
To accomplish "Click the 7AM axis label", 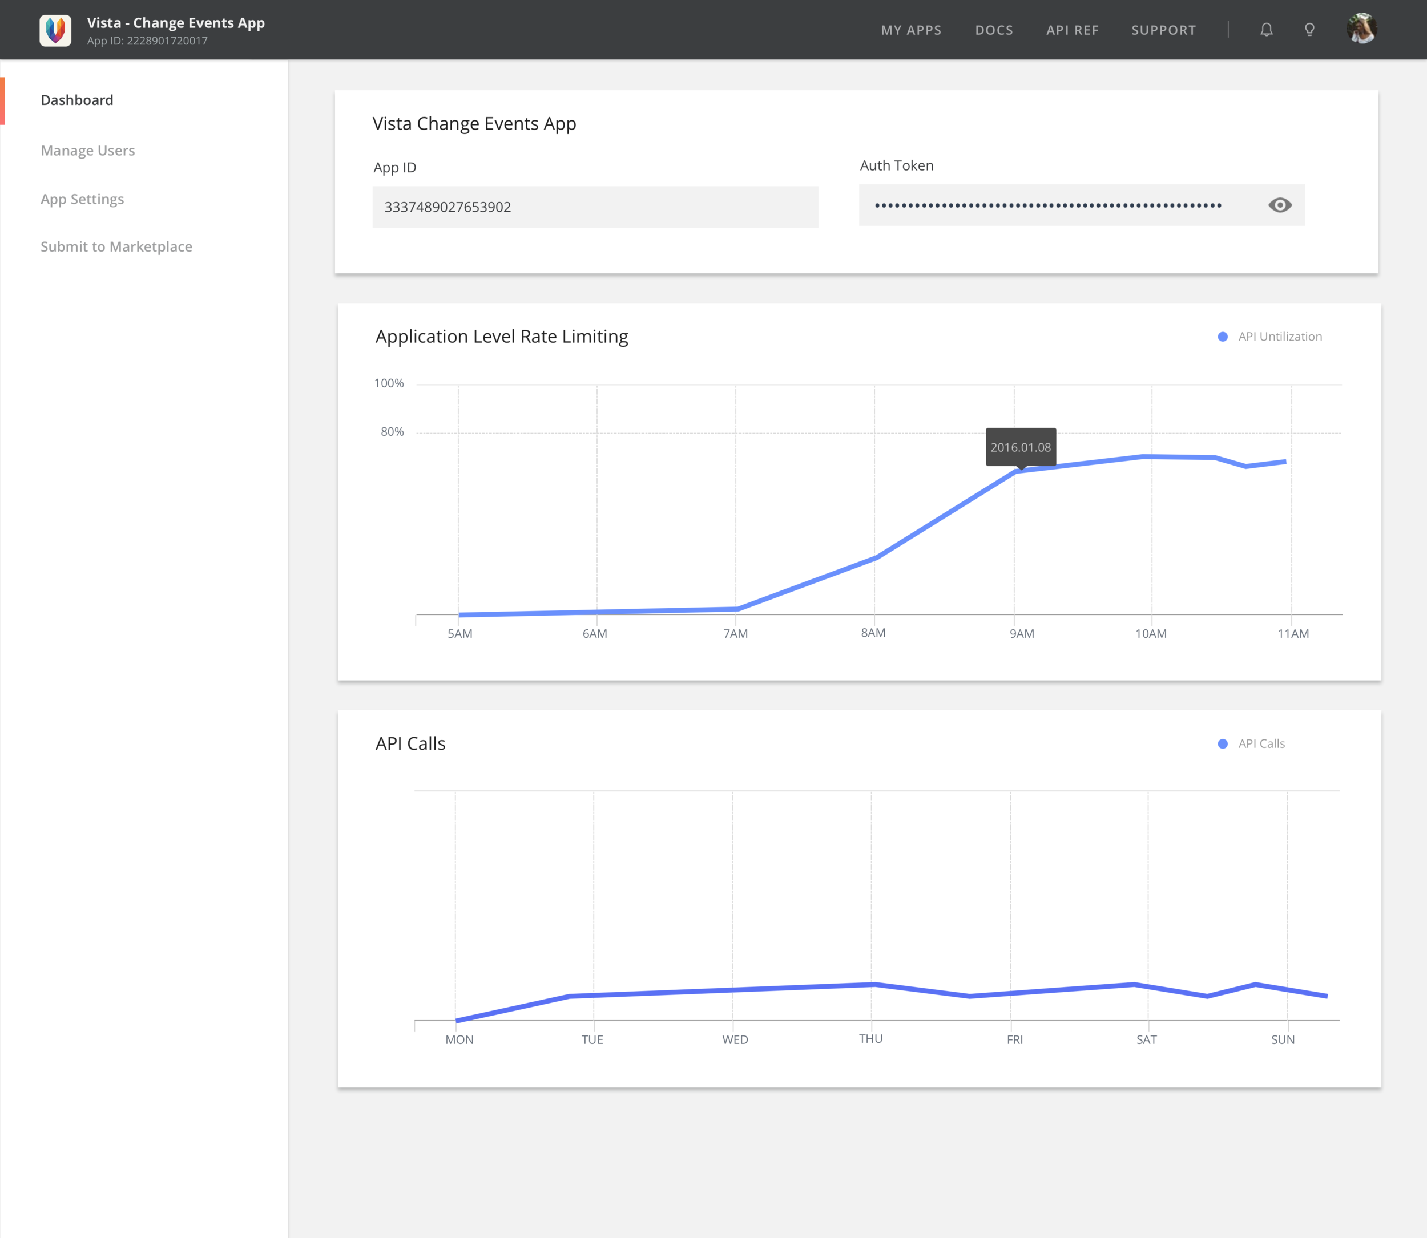I will [x=735, y=633].
